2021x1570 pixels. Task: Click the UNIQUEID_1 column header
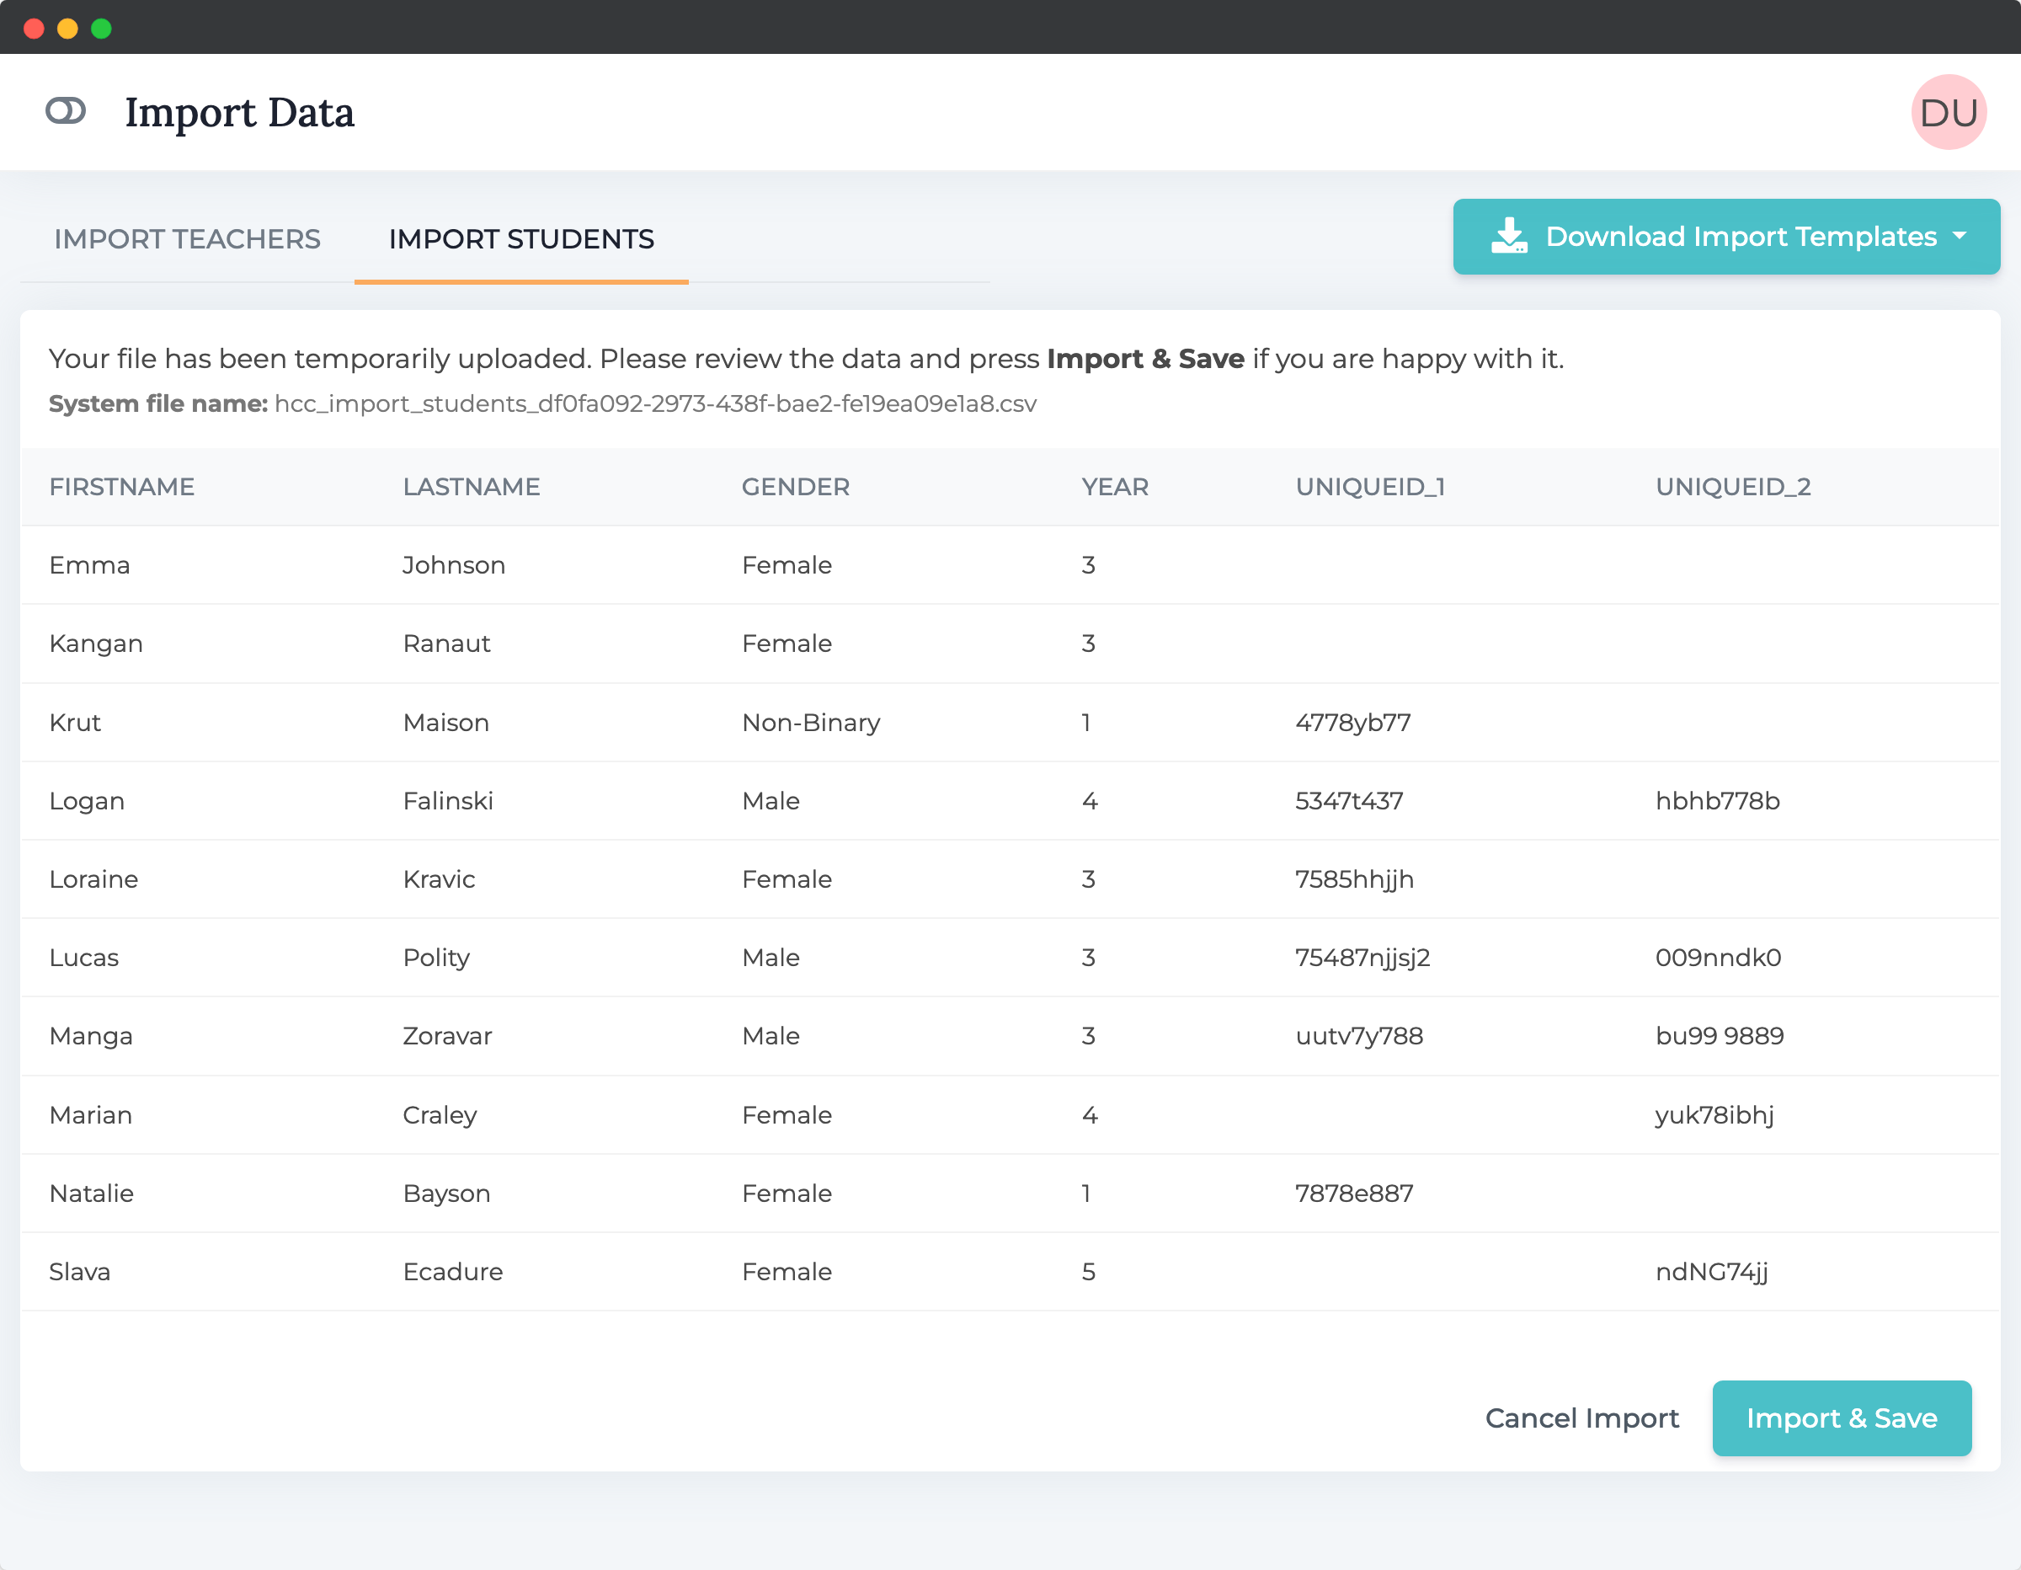[x=1369, y=487]
